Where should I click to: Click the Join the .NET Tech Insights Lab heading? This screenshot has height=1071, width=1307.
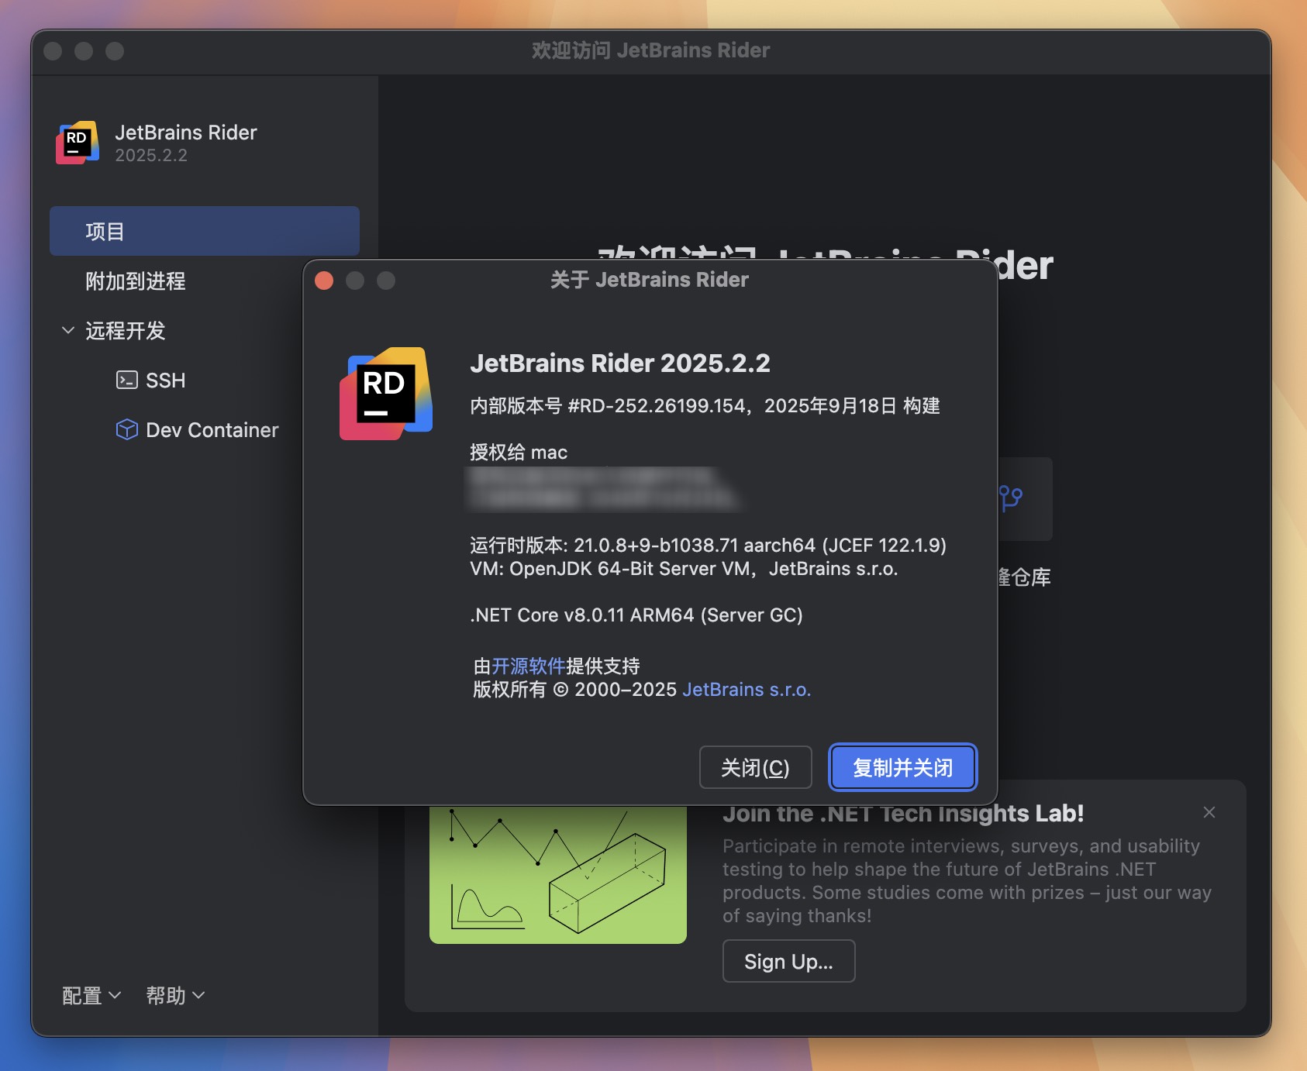(x=903, y=813)
